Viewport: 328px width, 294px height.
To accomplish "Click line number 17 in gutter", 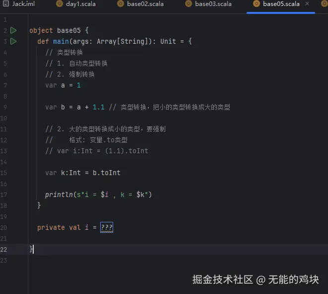I will tap(3, 195).
